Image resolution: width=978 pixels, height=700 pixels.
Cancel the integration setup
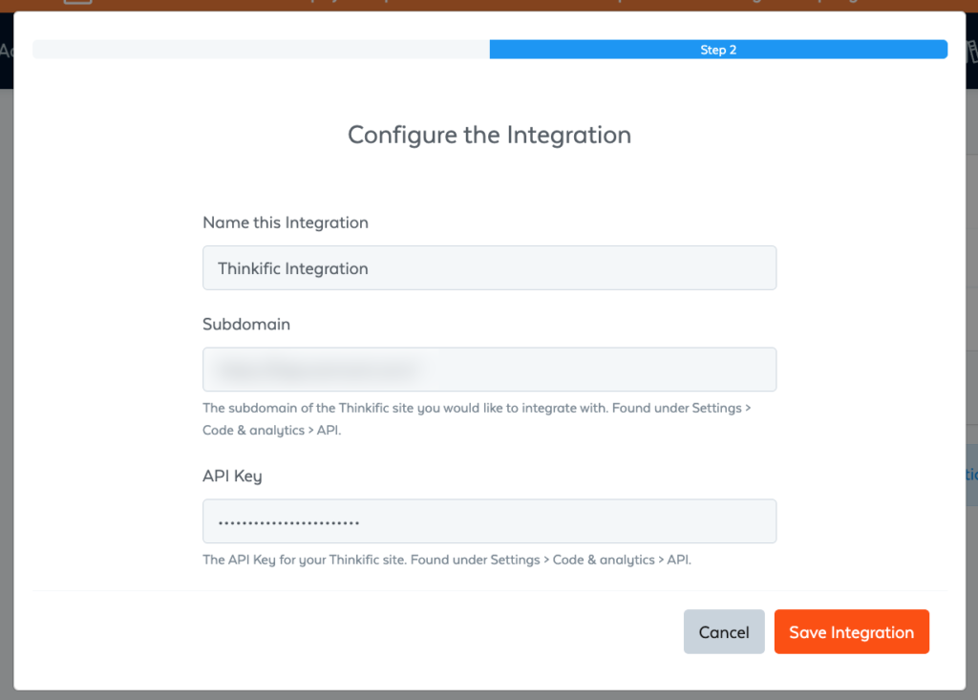click(724, 631)
